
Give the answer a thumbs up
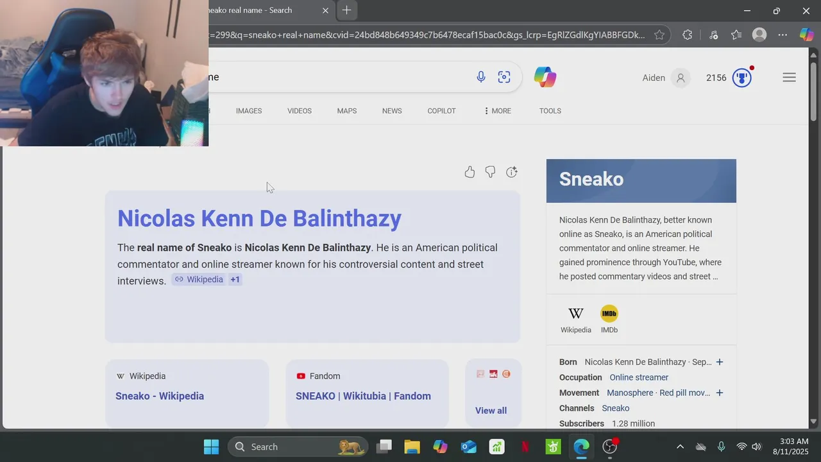[470, 172]
